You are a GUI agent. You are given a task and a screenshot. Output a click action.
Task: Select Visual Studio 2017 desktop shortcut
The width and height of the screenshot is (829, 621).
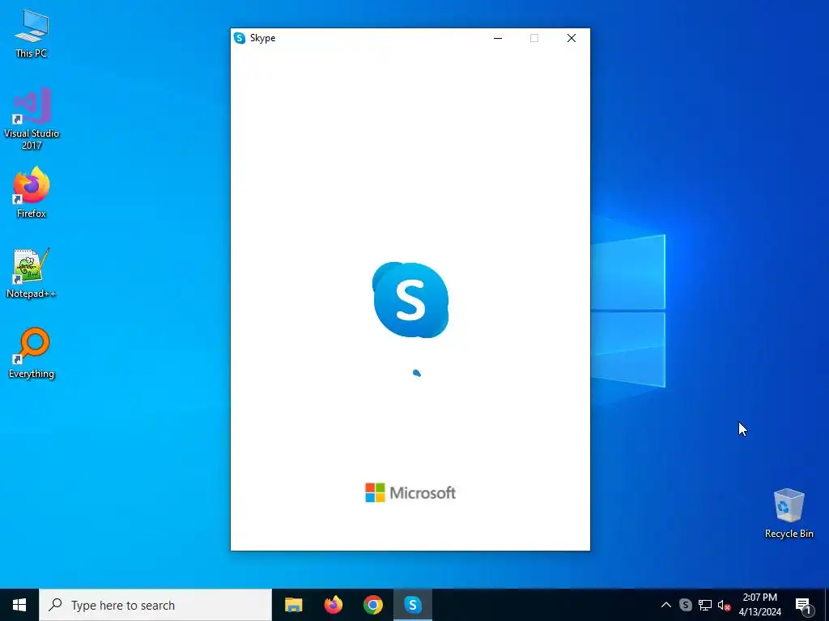click(32, 119)
